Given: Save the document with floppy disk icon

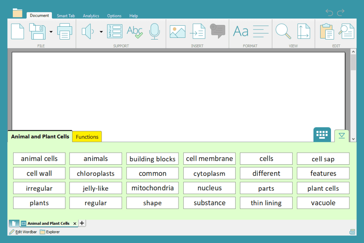Looking at the screenshot, I should (x=37, y=31).
